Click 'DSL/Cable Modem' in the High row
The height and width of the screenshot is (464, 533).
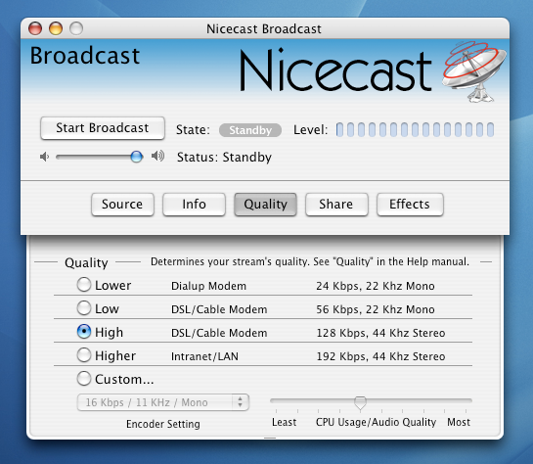pos(219,333)
